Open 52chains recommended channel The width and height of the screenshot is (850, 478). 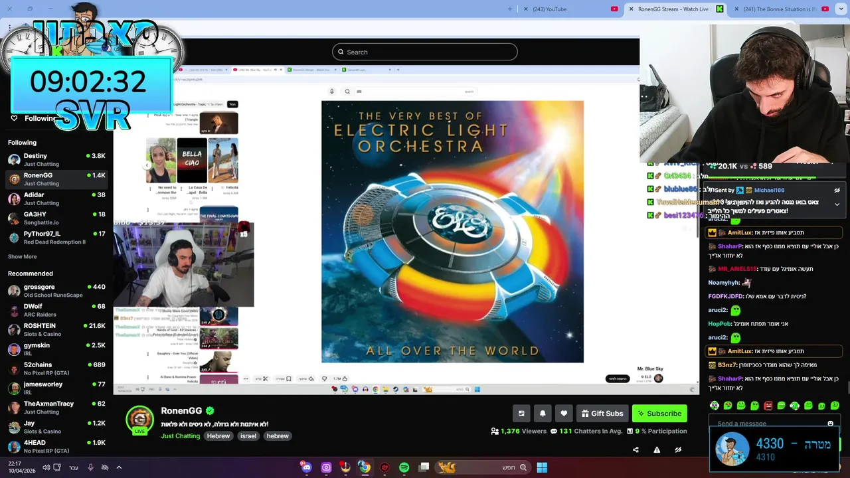(56, 368)
